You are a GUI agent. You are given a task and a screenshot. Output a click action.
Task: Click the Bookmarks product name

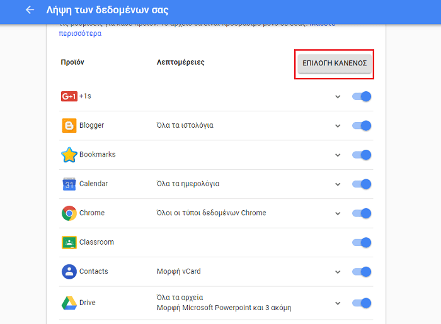pyautogui.click(x=97, y=154)
